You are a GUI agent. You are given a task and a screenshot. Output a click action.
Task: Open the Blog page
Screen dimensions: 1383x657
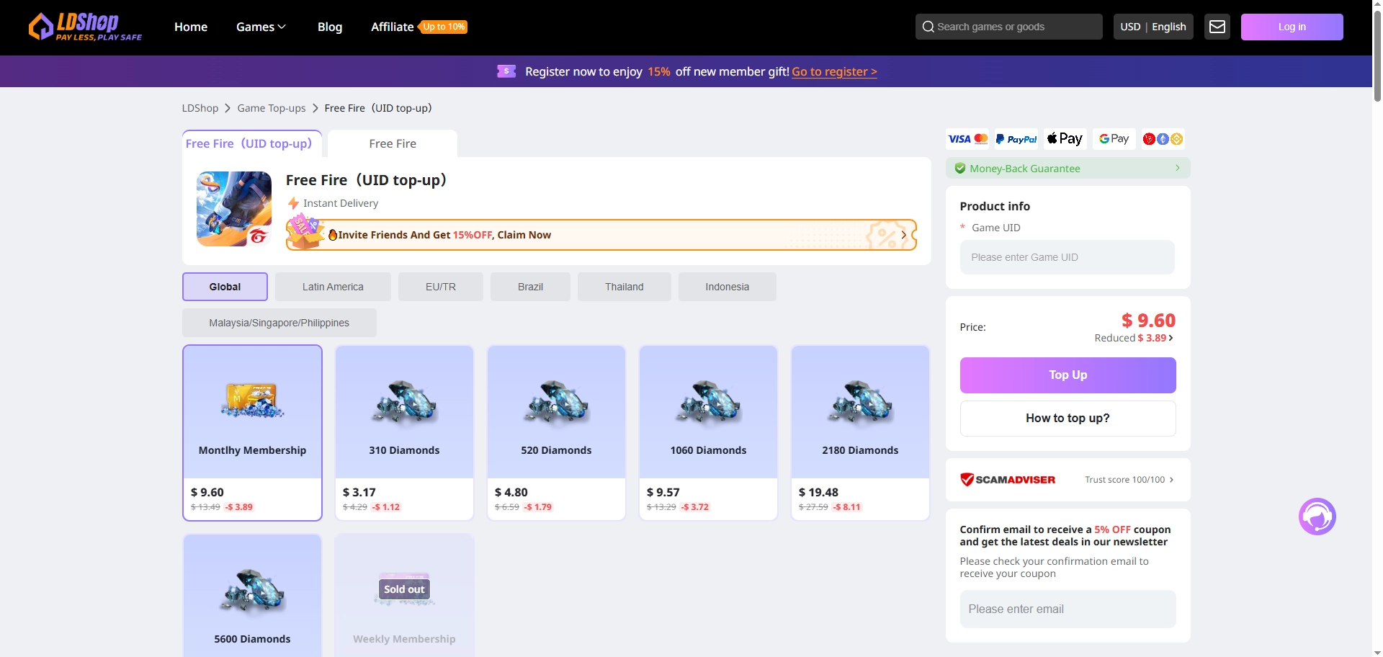coord(330,27)
